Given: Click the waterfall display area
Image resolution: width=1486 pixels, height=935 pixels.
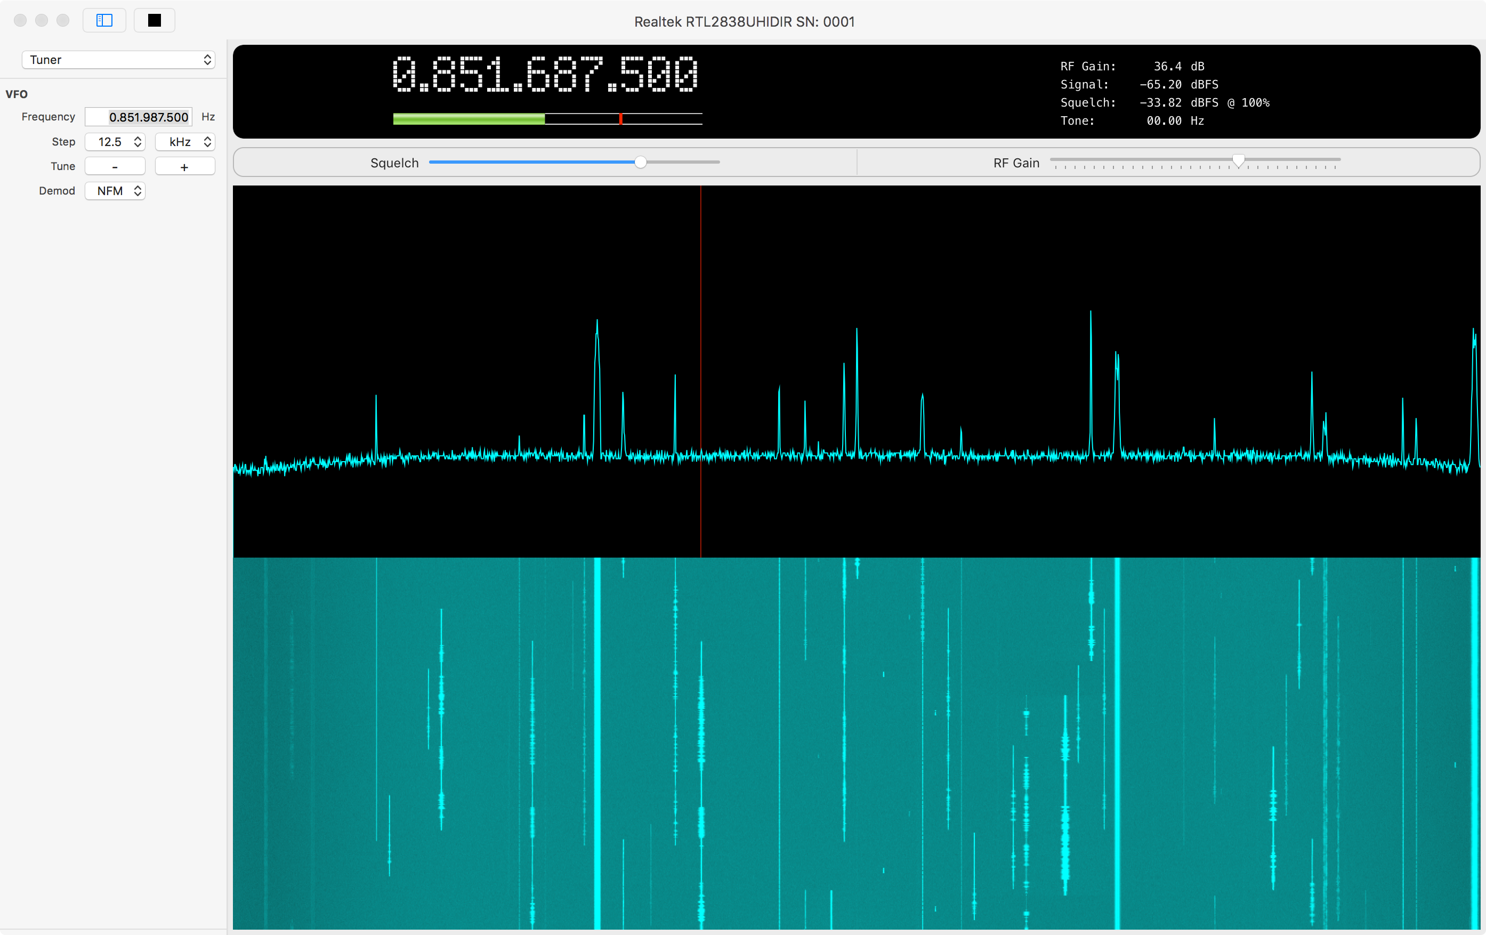Looking at the screenshot, I should pyautogui.click(x=856, y=743).
